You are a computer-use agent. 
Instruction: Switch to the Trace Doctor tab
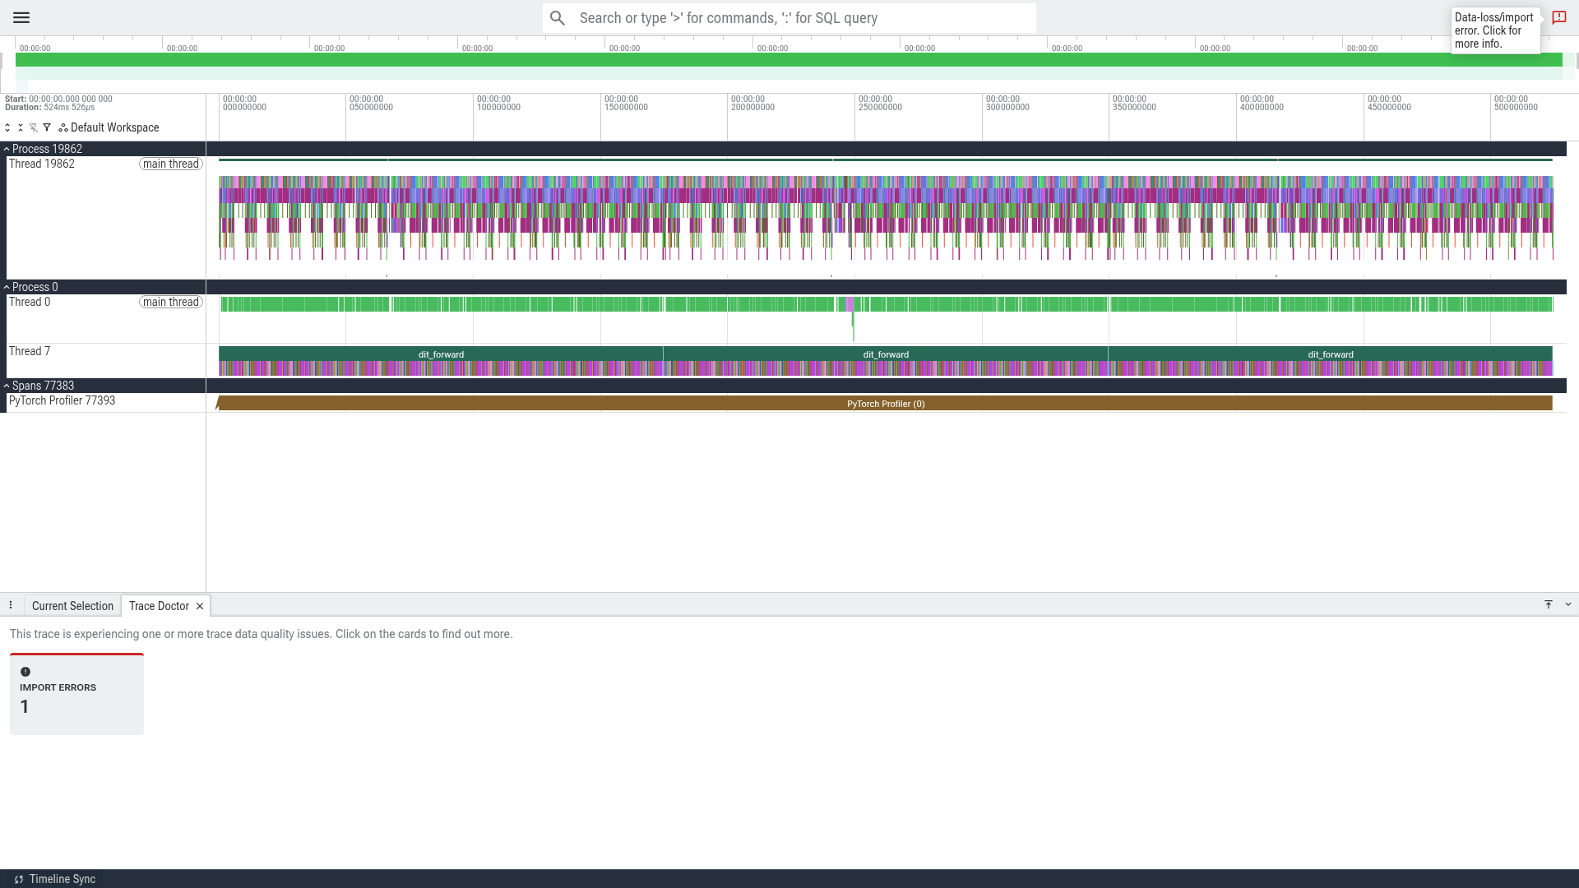pyautogui.click(x=159, y=606)
